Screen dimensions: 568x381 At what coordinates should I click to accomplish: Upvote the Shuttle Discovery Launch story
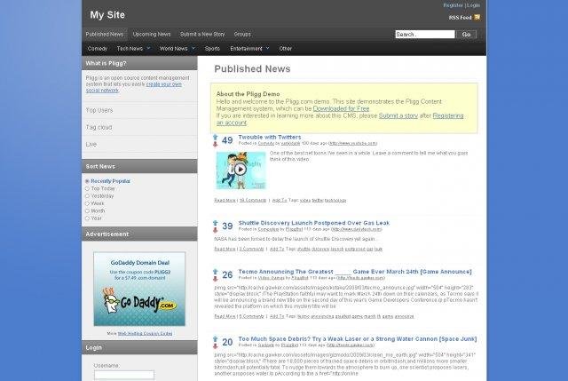[215, 223]
